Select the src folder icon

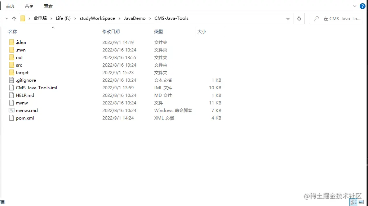(12, 65)
